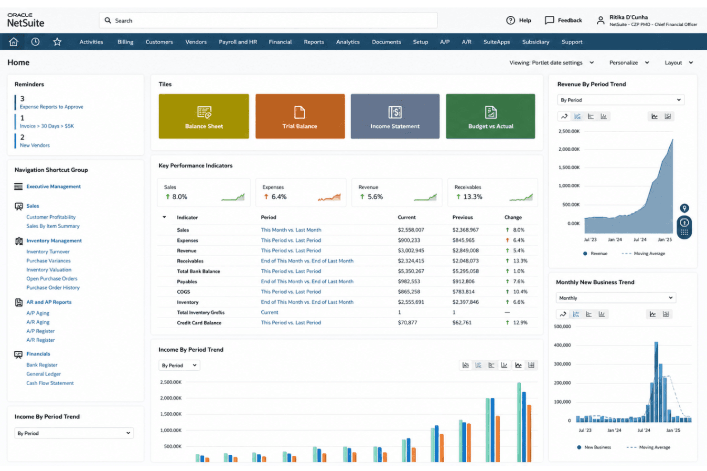This screenshot has height=471, width=707.
Task: Click the floating assistant widget with grid
Action: click(x=685, y=227)
